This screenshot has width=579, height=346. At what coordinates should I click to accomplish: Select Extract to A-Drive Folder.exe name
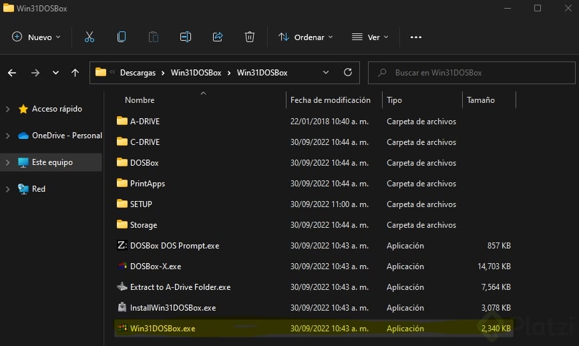[x=180, y=287]
